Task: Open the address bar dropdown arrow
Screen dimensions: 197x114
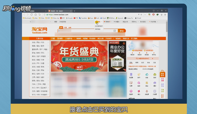Action: pos(145,15)
